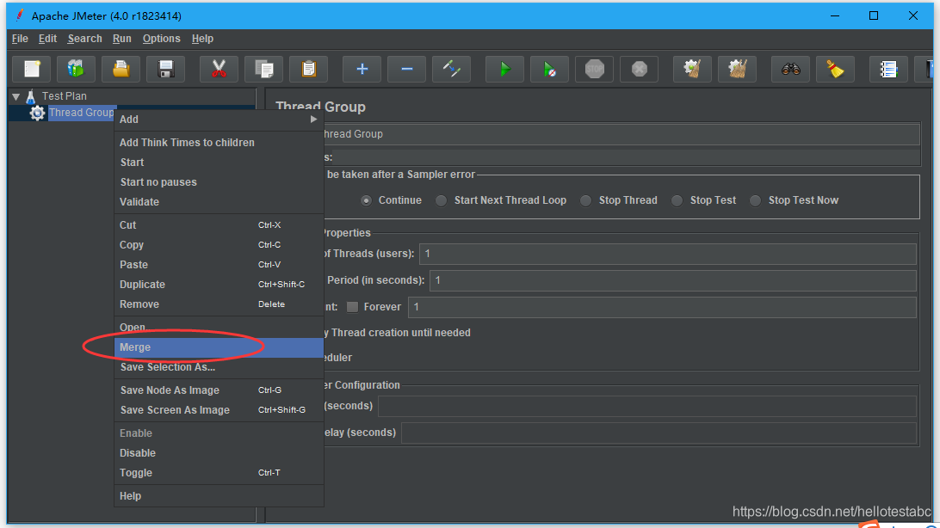Click the Copy toolbar icon
Screen dimensions: 940x528
click(x=263, y=70)
